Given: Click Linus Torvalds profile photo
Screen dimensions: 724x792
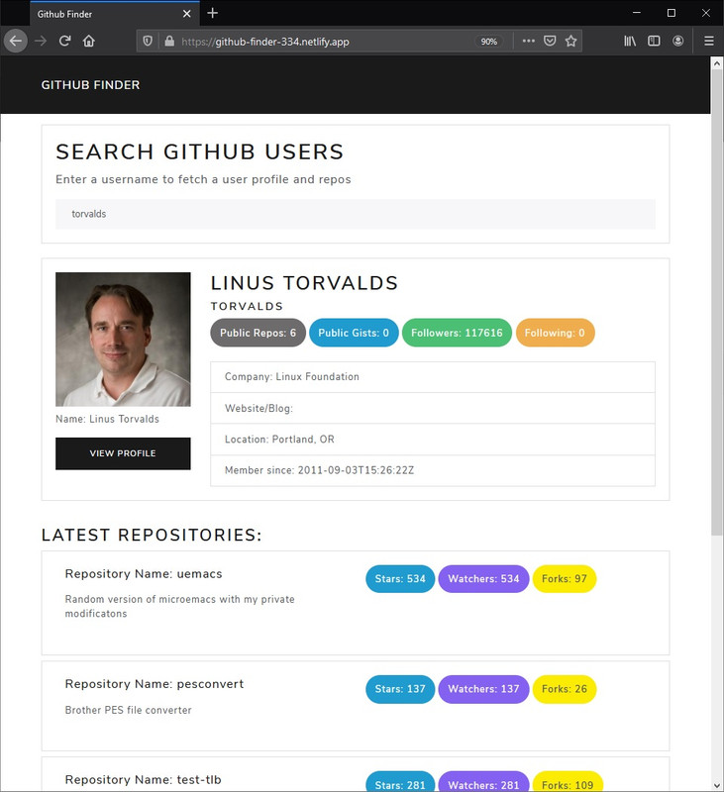Looking at the screenshot, I should tap(123, 340).
